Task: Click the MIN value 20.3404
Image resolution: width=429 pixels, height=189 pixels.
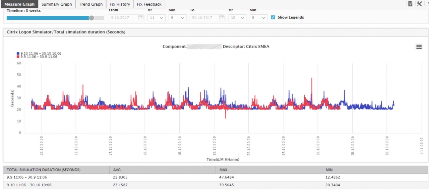Action: pyautogui.click(x=333, y=185)
